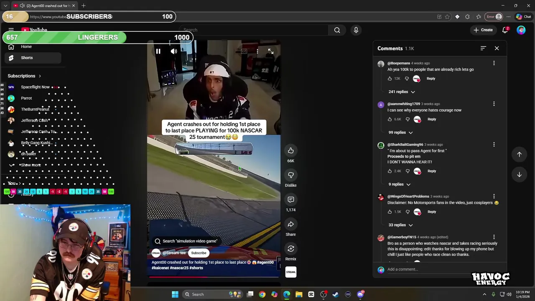Open the @SharkBaitGaming96 profile link
The width and height of the screenshot is (535, 301).
coord(405,145)
